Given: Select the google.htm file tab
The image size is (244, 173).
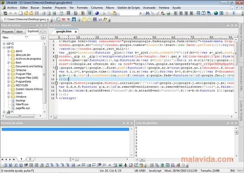Looking at the screenshot, I should (64, 31).
